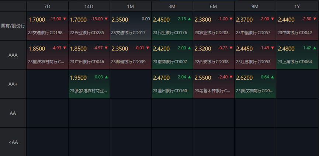Click the green up arrow in 23民生银行CD176 cell

click(x=189, y=19)
